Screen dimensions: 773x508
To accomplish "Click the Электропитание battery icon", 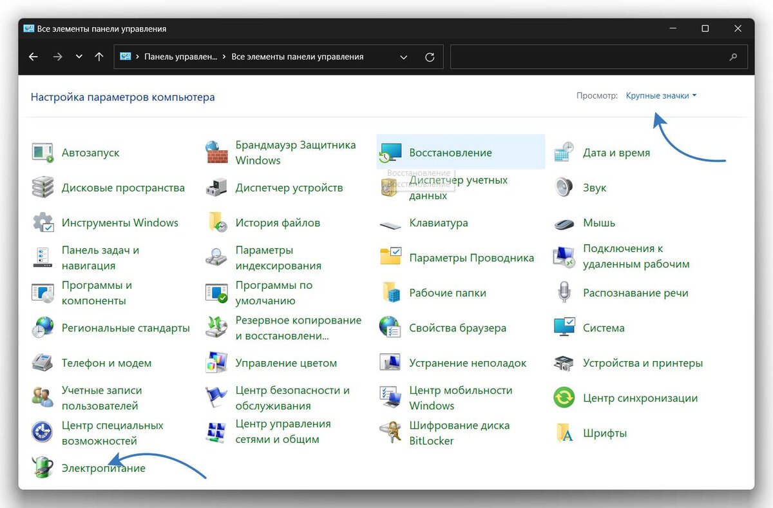I will tap(43, 467).
